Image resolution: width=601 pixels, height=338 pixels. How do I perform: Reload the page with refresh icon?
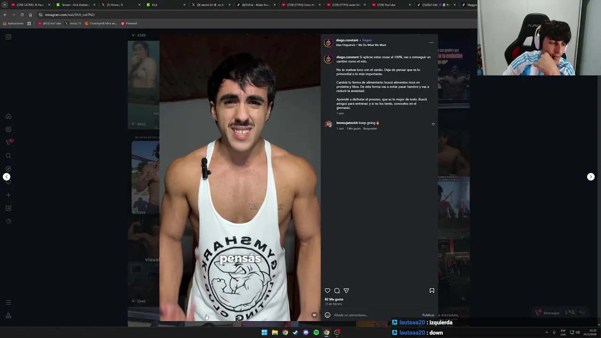coord(22,15)
